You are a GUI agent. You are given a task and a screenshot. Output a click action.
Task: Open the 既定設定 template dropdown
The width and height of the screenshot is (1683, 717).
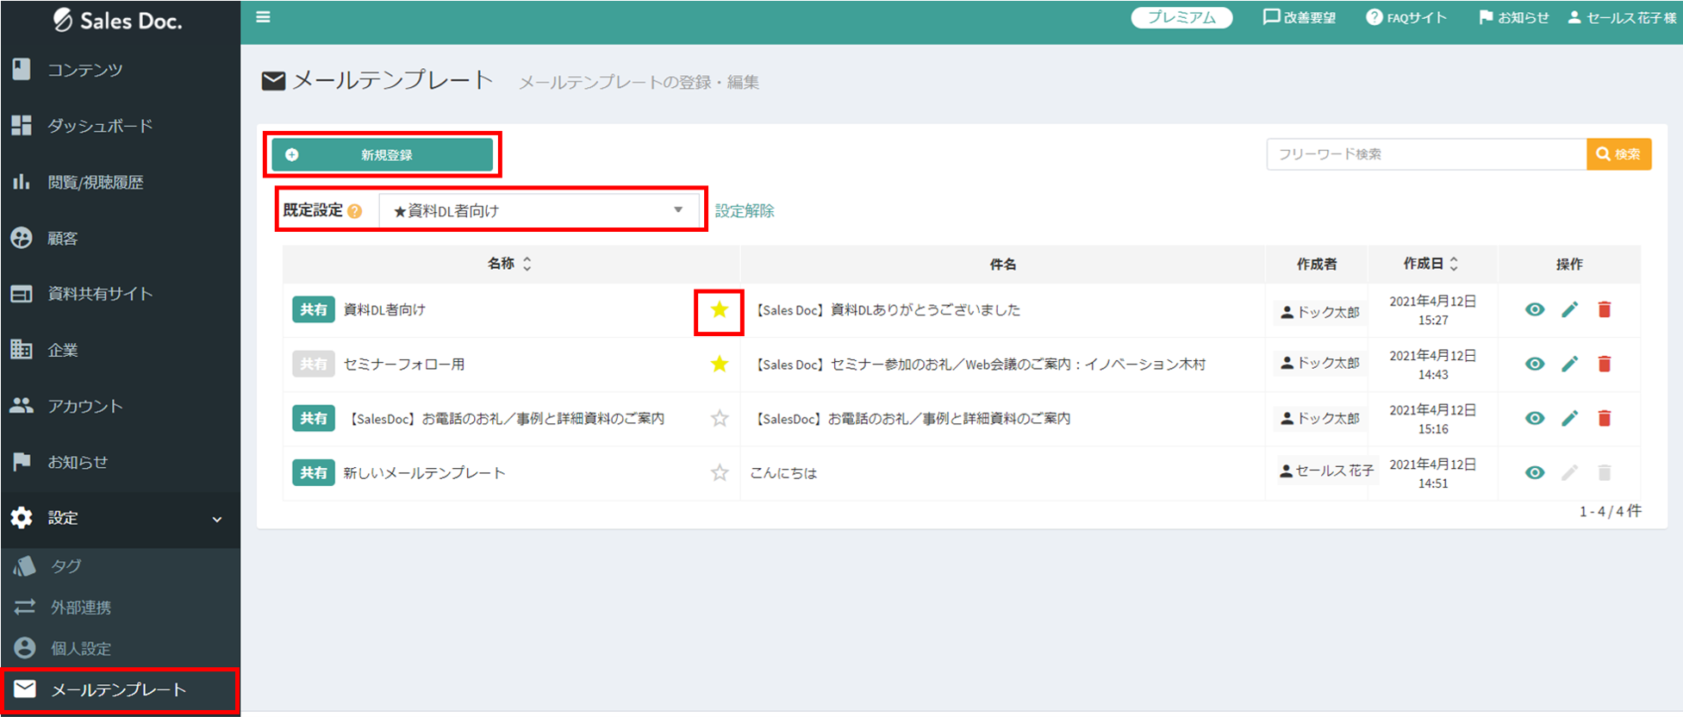[x=539, y=210]
